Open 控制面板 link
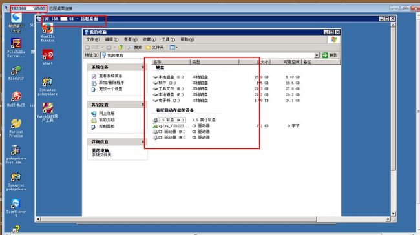Image resolution: width=420 pixels, height=235 pixels. [x=103, y=127]
